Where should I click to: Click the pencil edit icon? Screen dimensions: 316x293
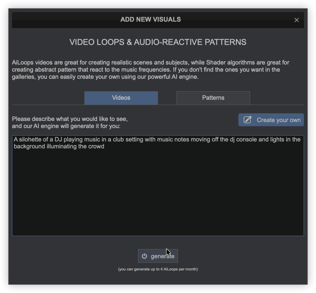tap(247, 120)
